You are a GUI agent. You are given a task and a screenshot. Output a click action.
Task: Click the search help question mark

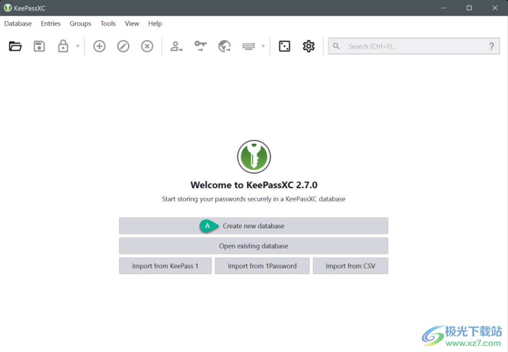[x=491, y=47]
